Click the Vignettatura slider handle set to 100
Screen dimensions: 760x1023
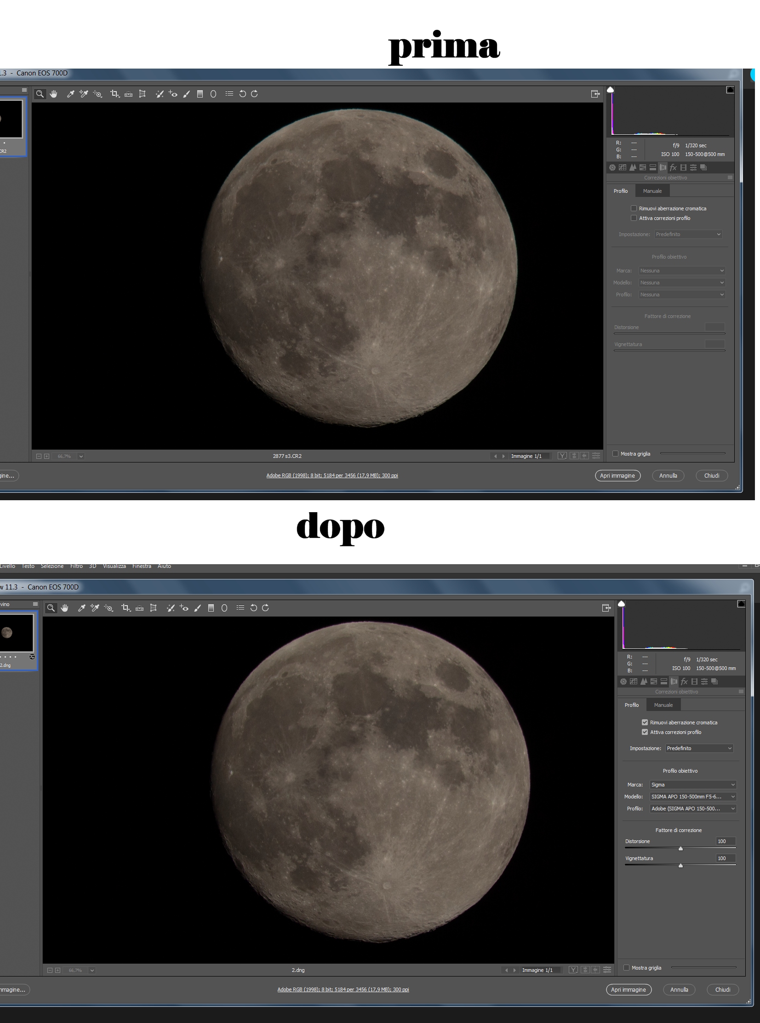pos(680,866)
